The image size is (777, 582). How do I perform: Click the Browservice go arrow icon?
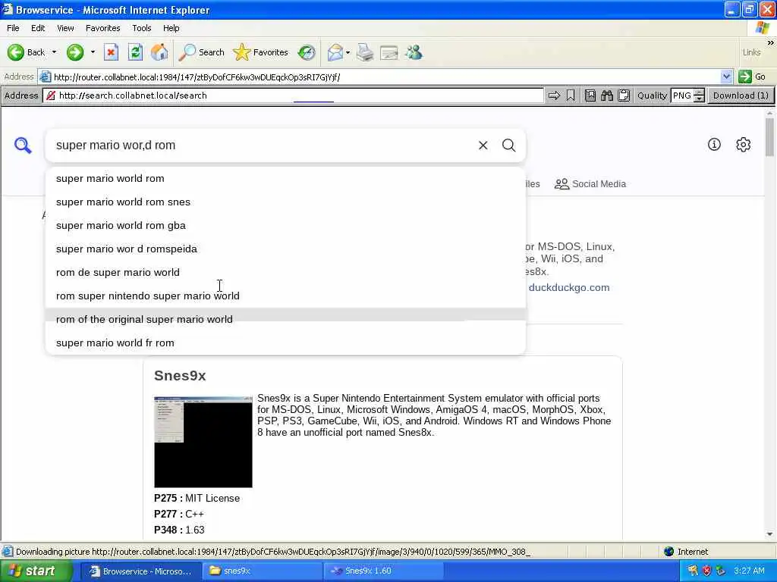(x=554, y=95)
